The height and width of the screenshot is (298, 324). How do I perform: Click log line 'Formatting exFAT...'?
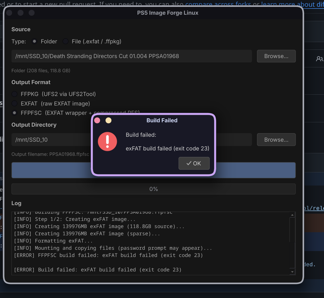(53, 241)
